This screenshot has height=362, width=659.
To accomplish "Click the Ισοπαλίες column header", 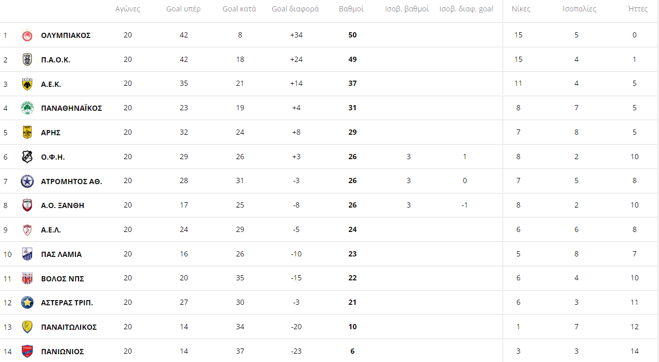I will click(579, 9).
